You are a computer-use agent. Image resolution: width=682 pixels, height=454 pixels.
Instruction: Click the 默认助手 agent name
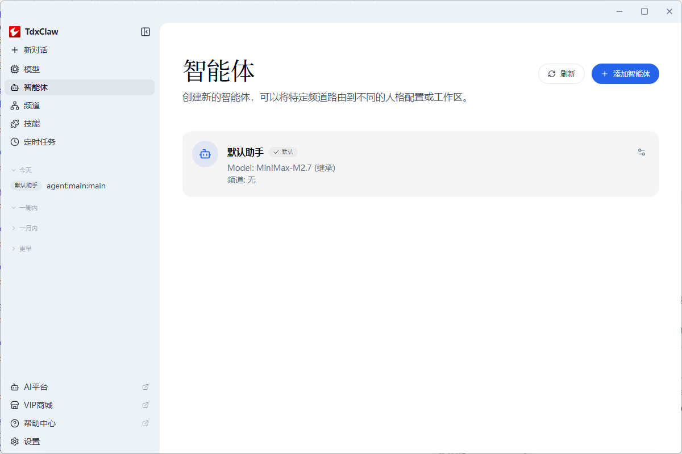pos(246,152)
